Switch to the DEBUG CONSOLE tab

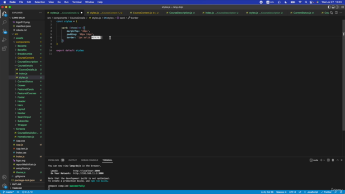(x=89, y=160)
